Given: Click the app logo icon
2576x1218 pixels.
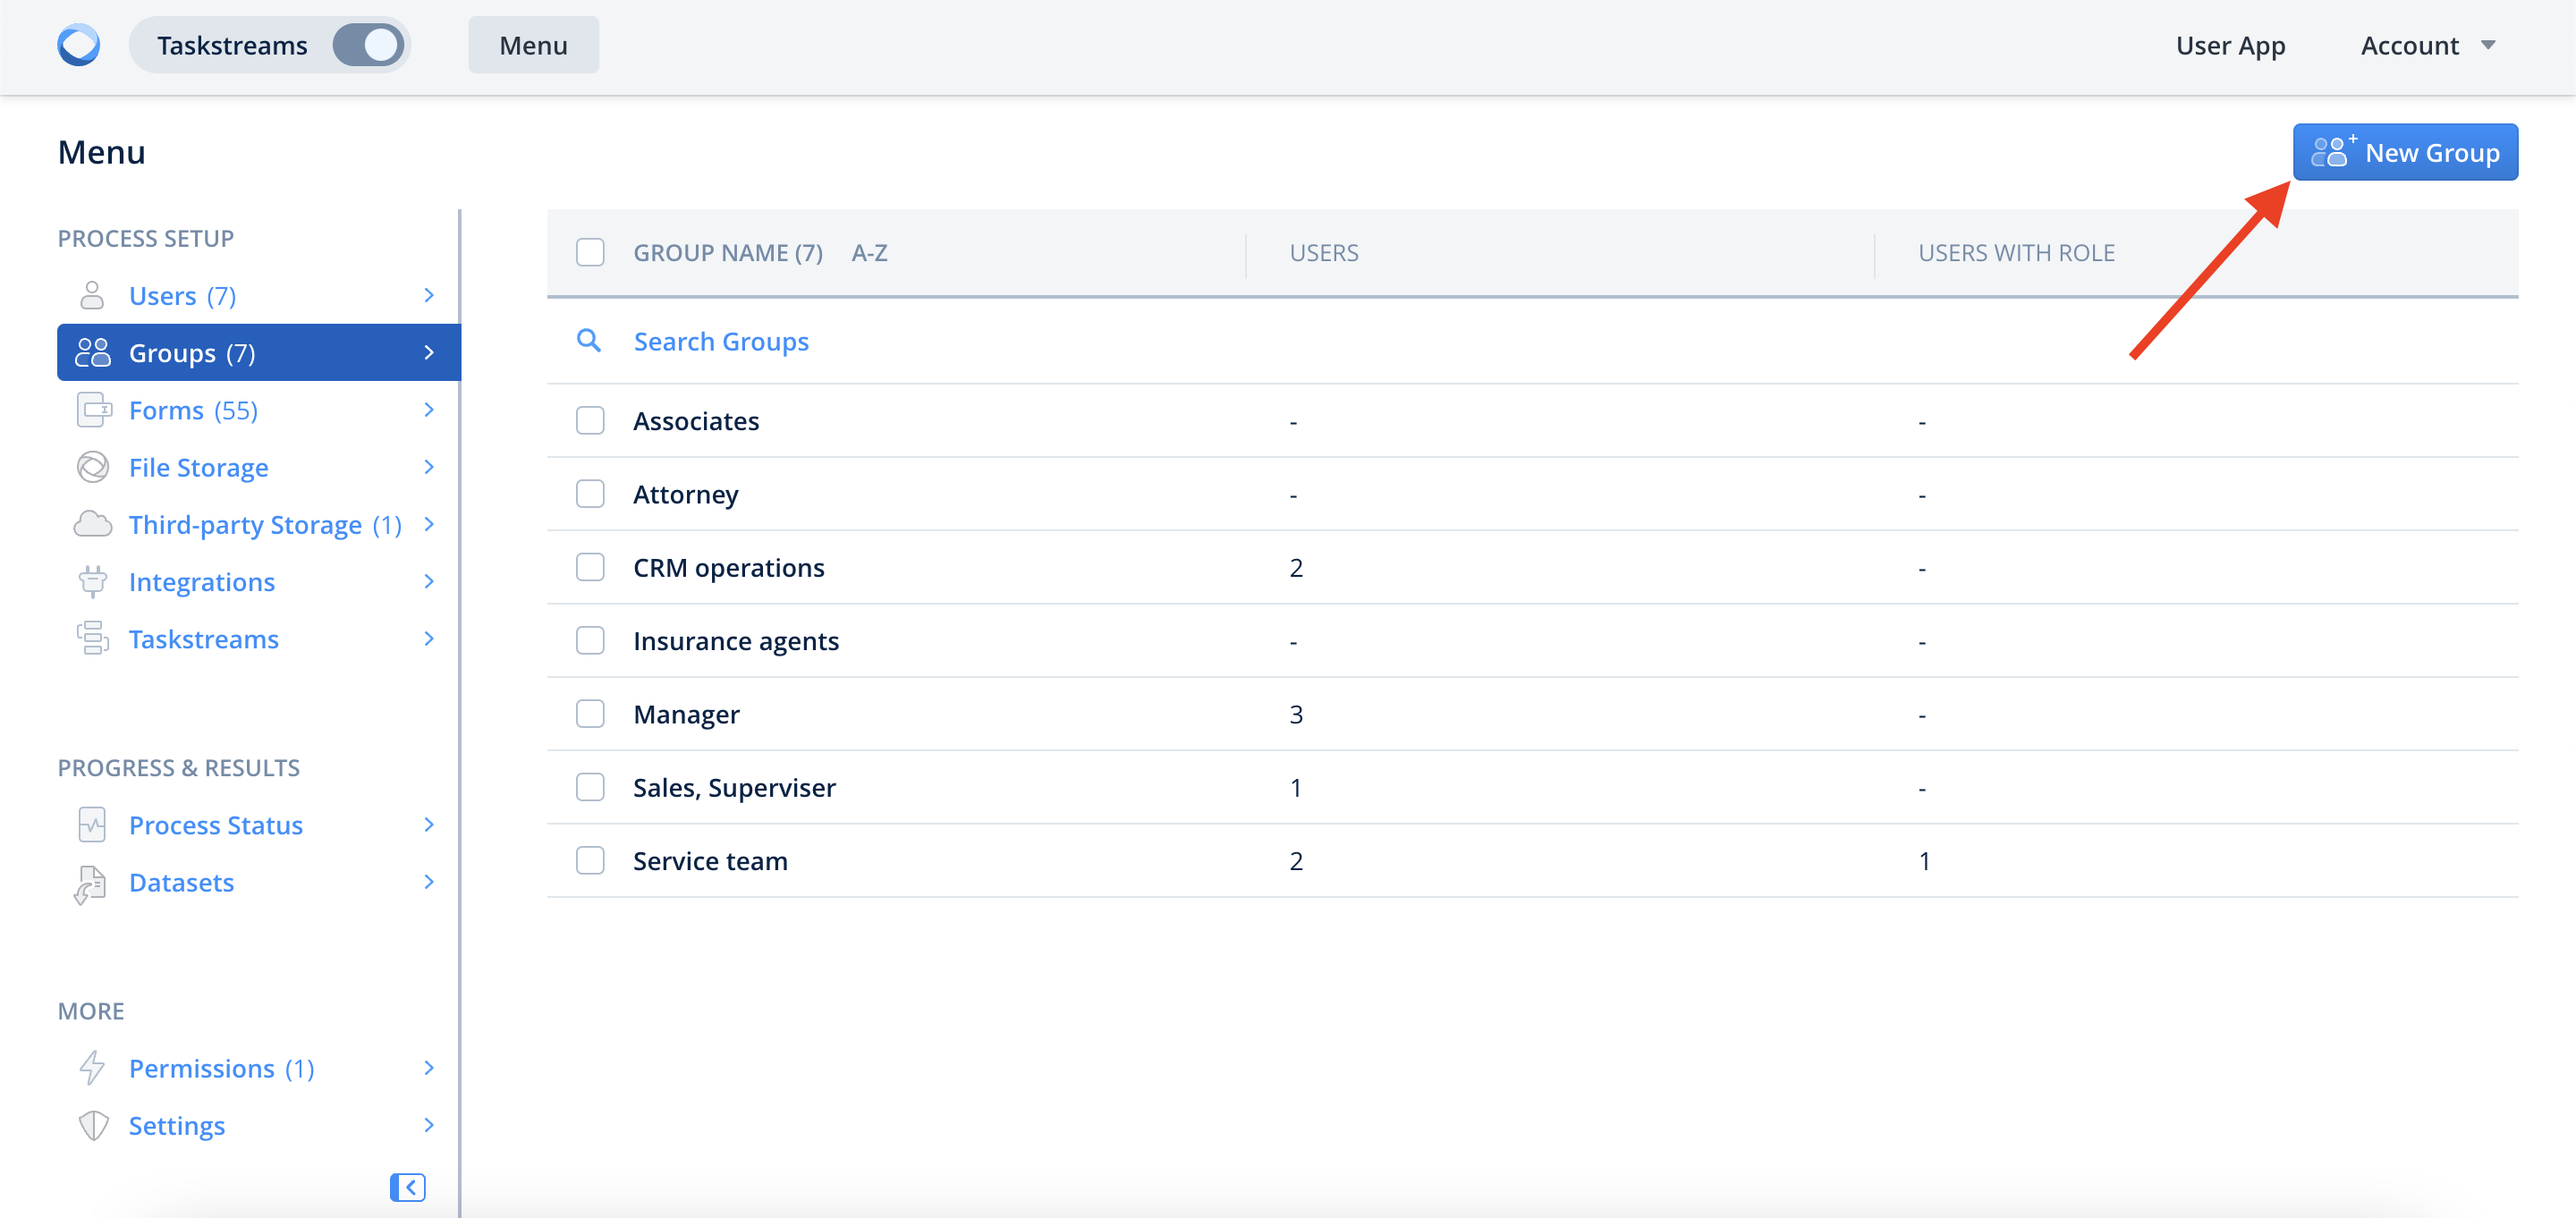Looking at the screenshot, I should [x=78, y=45].
